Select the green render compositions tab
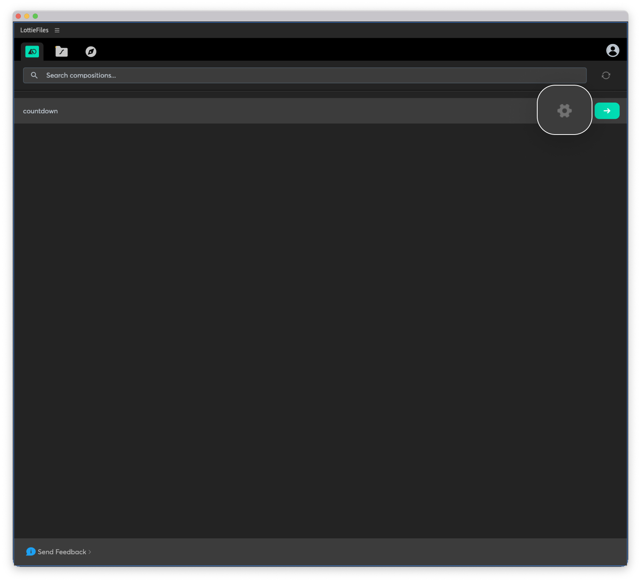Image resolution: width=641 pixels, height=582 pixels. tap(32, 51)
